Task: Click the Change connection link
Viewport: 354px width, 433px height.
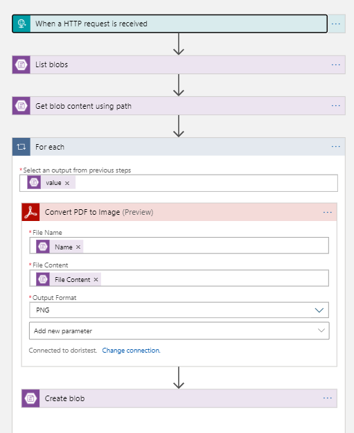Action: tap(131, 351)
